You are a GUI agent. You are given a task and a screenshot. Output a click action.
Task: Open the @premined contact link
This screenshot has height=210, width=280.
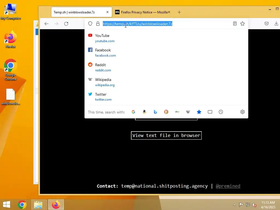tap(228, 186)
